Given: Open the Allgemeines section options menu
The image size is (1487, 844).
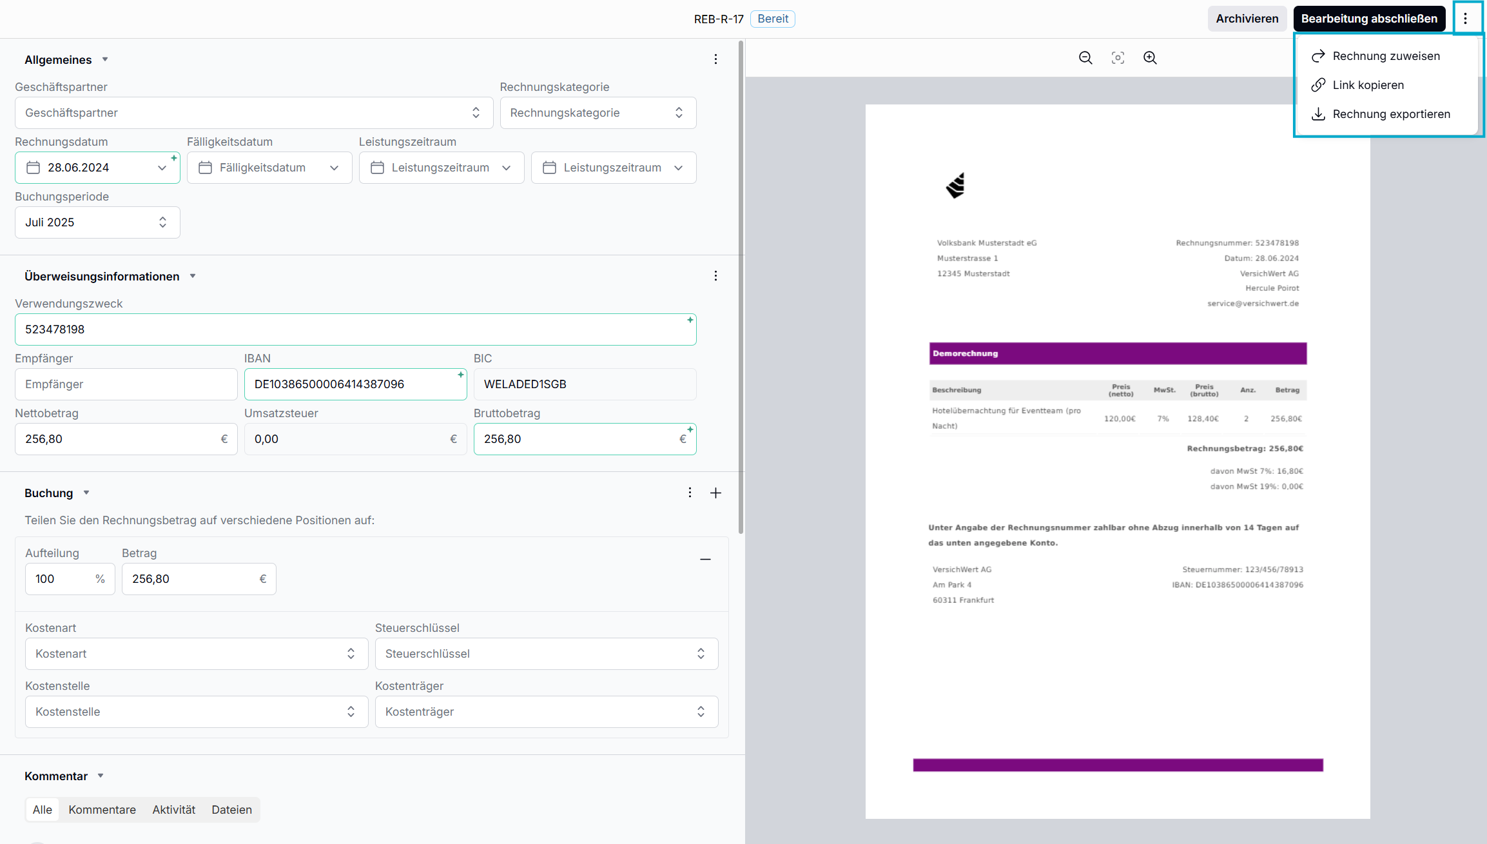Looking at the screenshot, I should point(715,59).
